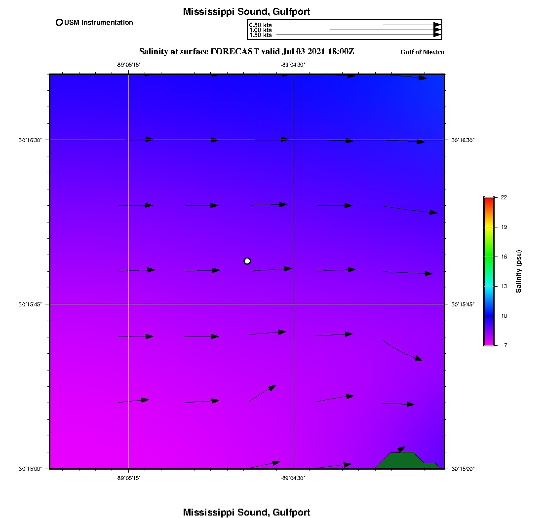This screenshot has width=543, height=518.
Task: Click the USM Instrumentation legend circle
Action: click(x=59, y=22)
